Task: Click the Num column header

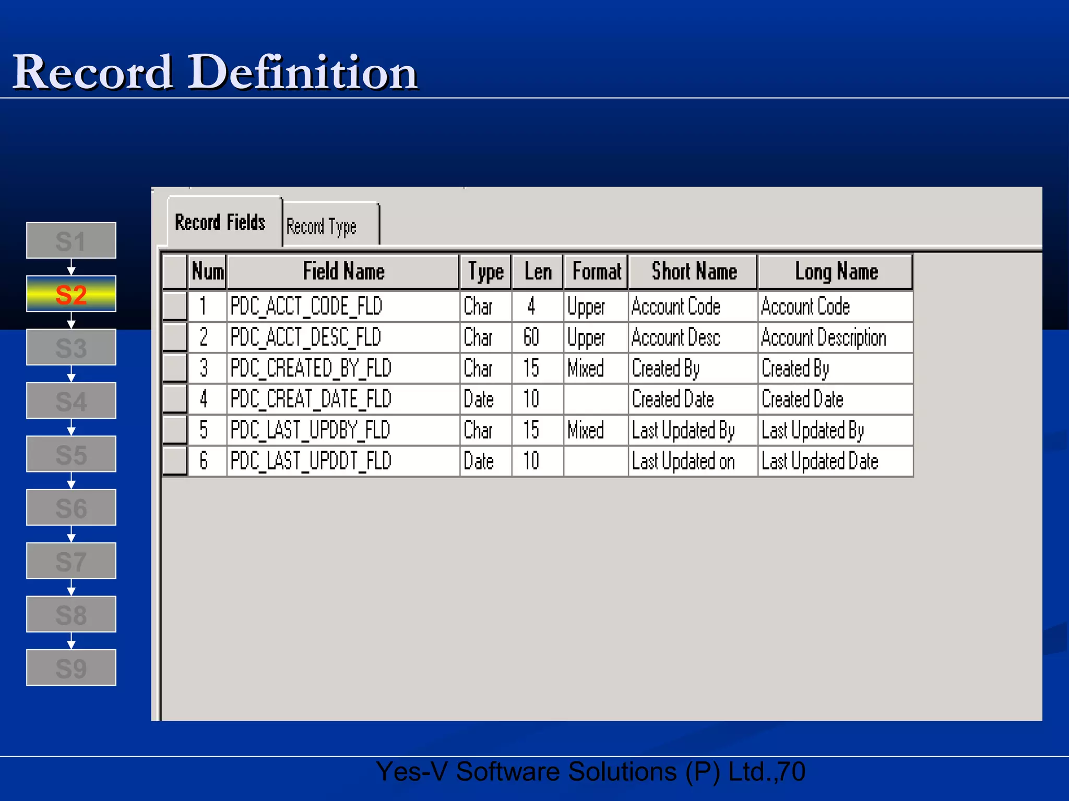Action: click(207, 272)
